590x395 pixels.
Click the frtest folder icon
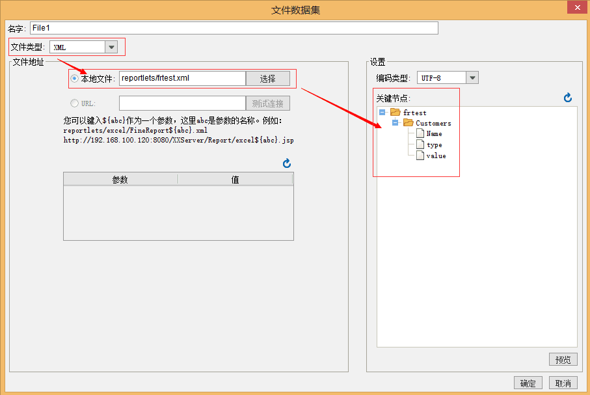tap(396, 113)
